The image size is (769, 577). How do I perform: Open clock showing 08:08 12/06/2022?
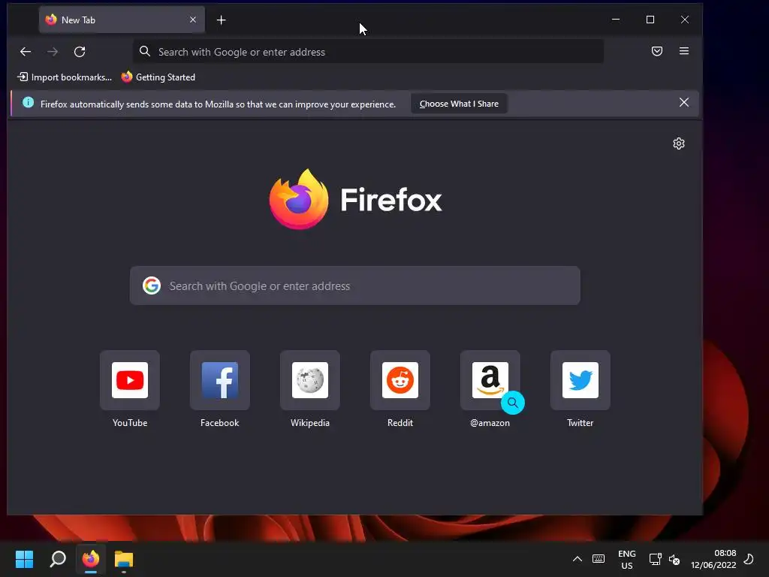click(x=713, y=559)
